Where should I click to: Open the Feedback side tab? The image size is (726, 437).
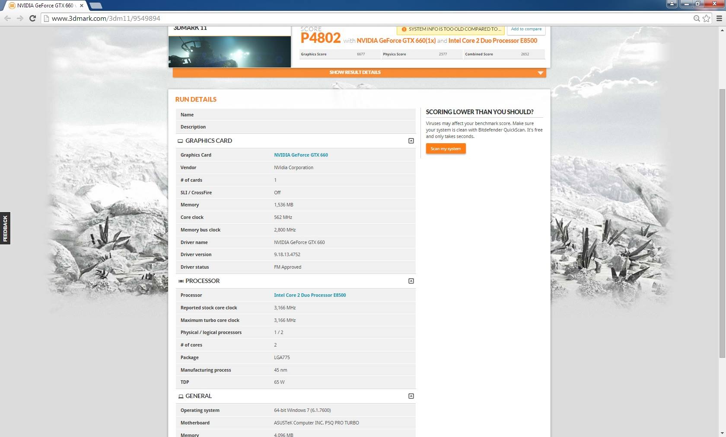click(x=5, y=228)
